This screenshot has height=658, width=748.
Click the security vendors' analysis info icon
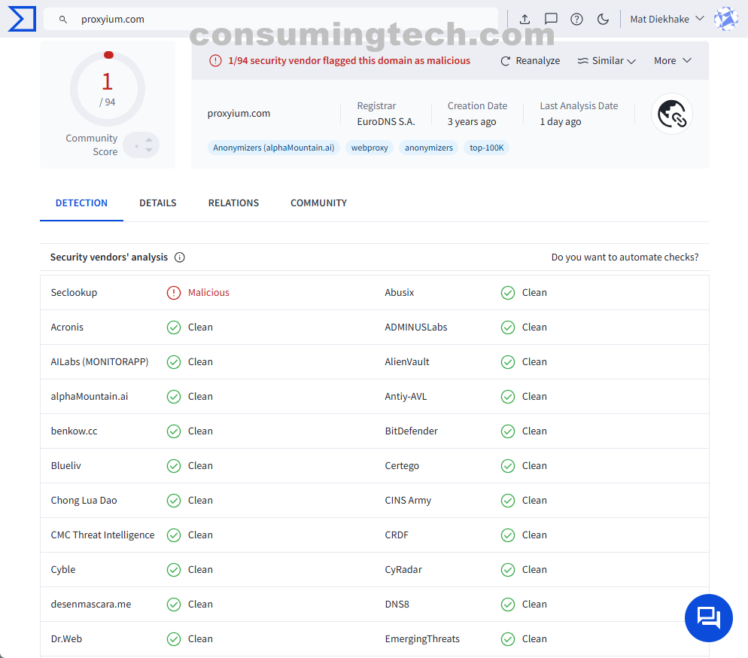click(180, 257)
